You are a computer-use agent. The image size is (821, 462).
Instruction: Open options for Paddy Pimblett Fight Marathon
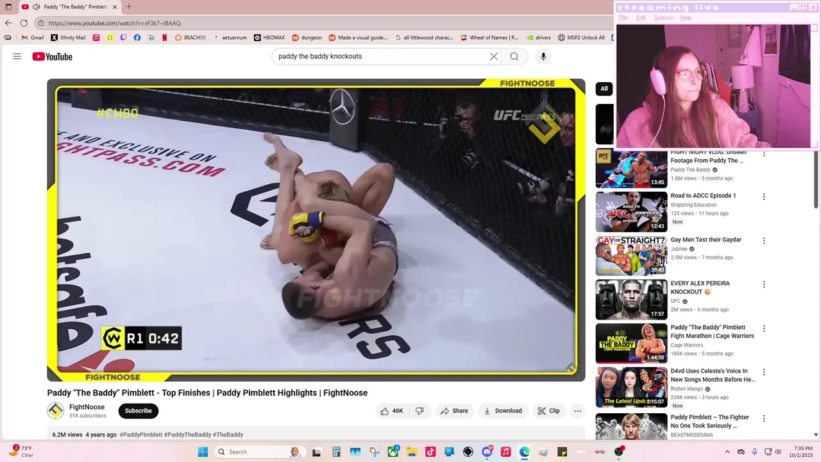click(x=764, y=329)
